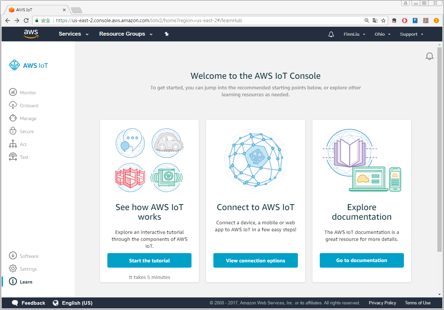This screenshot has height=310, width=444.
Task: Click the AWS IoT sidebar title text
Action: click(35, 66)
